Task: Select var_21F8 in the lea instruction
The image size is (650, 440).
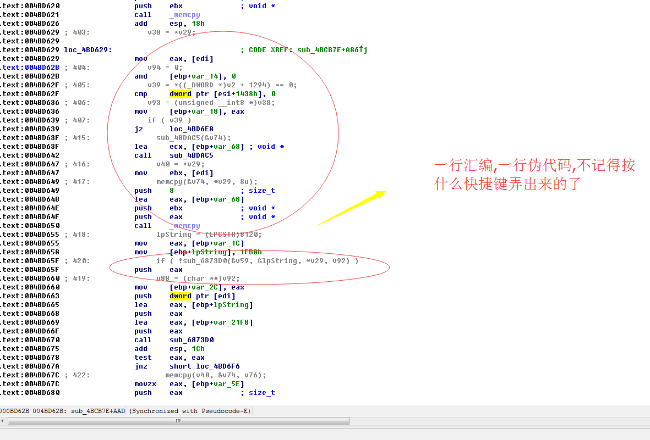Action: [x=231, y=322]
